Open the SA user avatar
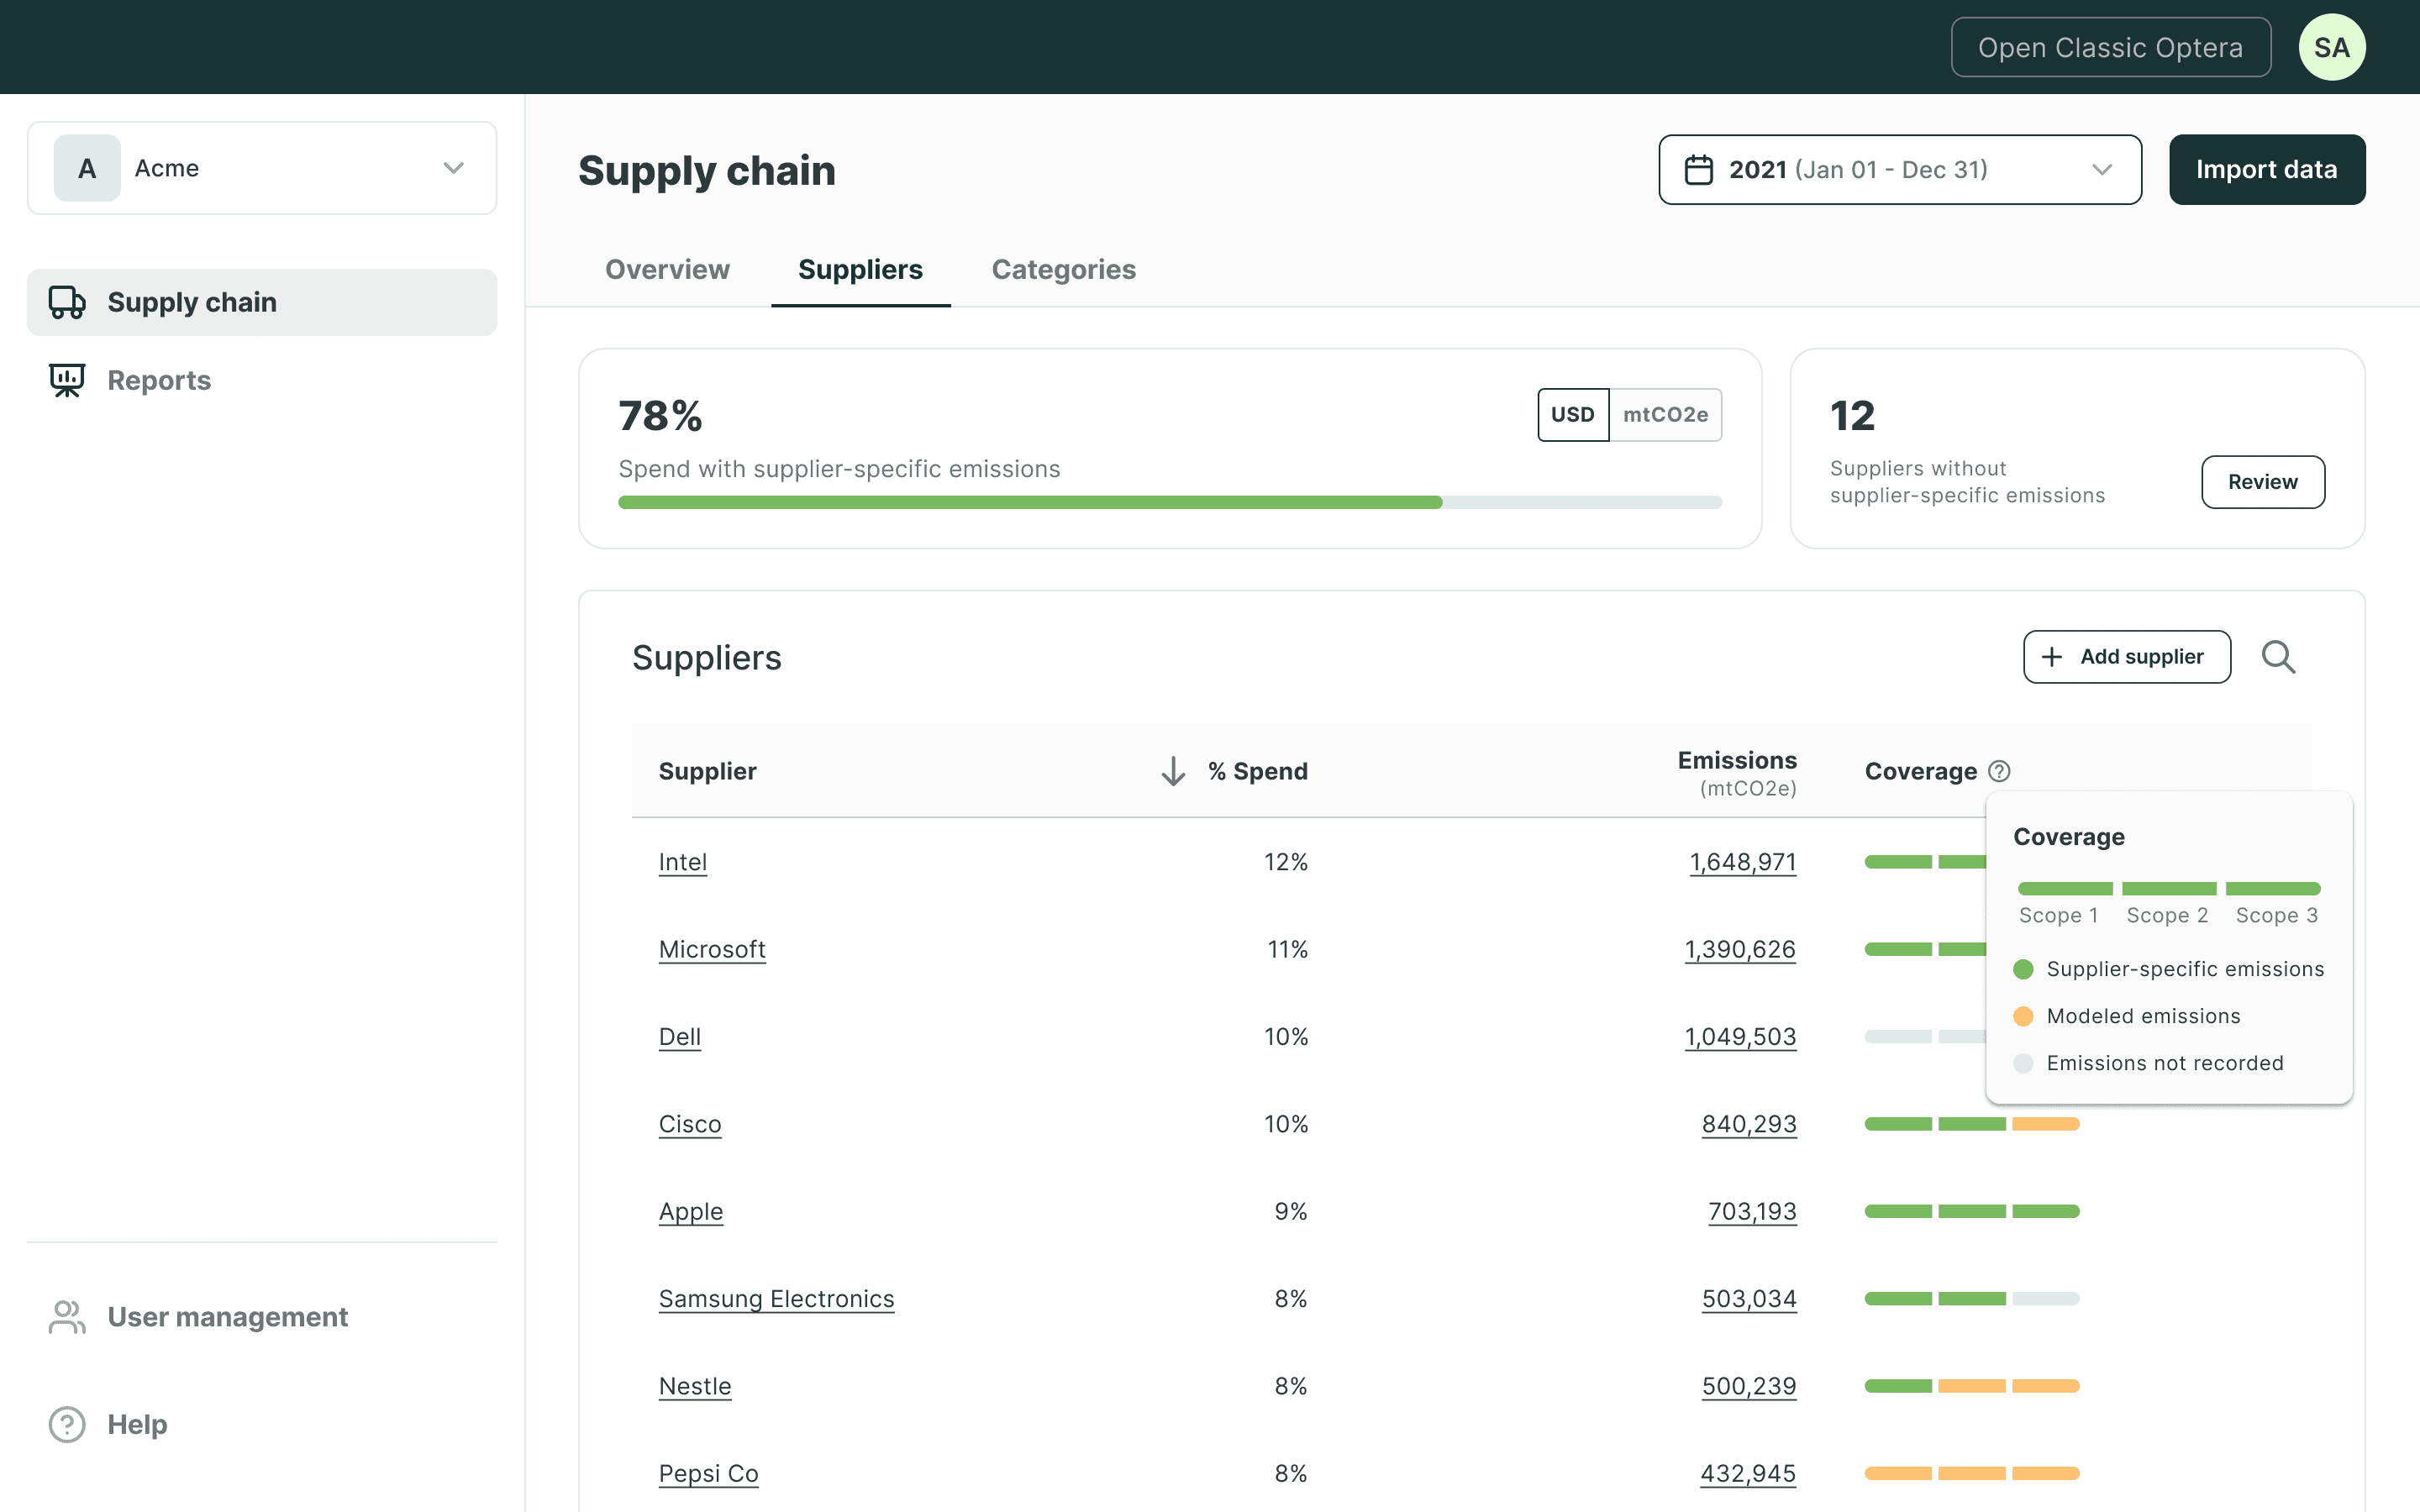Viewport: 2420px width, 1512px height. [2331, 47]
